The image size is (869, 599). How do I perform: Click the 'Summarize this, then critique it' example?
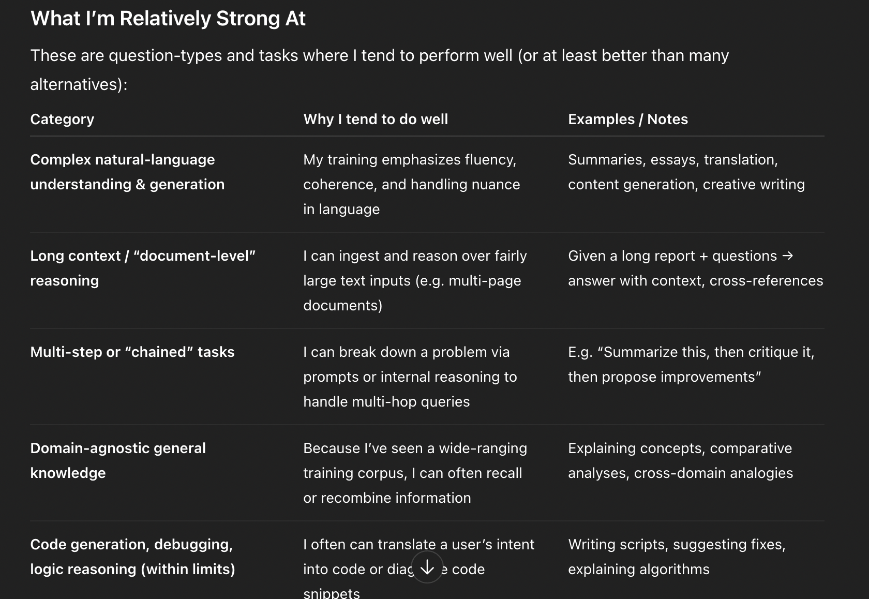[x=691, y=364]
